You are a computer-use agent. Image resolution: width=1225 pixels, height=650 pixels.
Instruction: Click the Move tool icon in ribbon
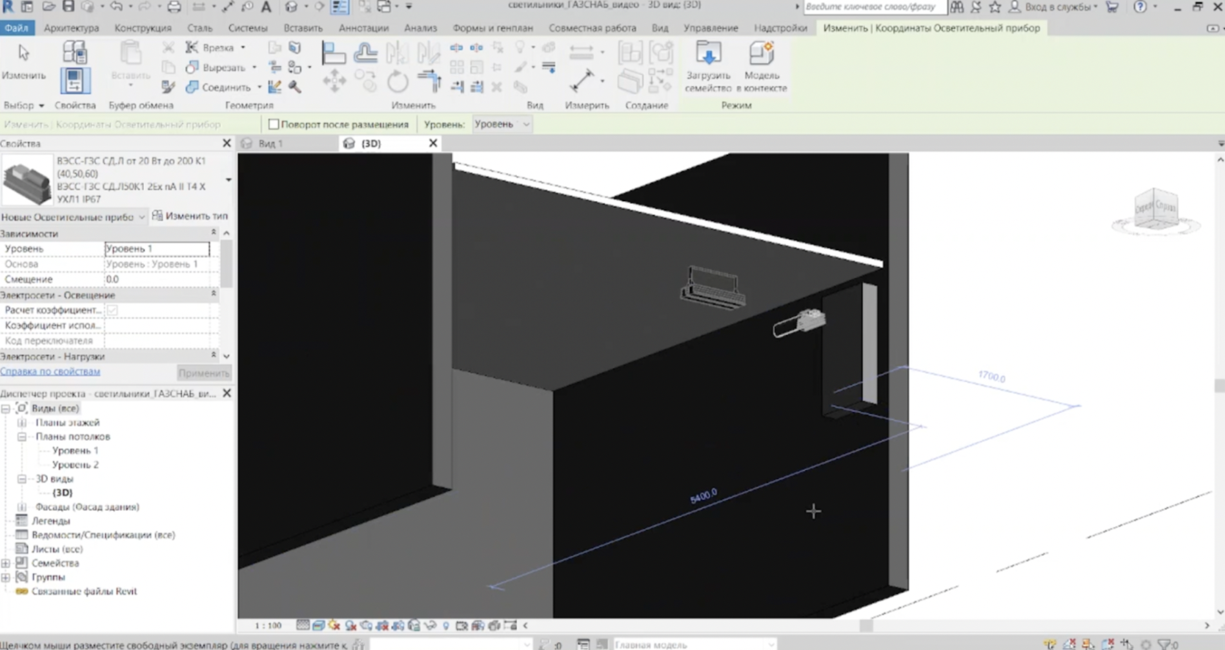(334, 82)
